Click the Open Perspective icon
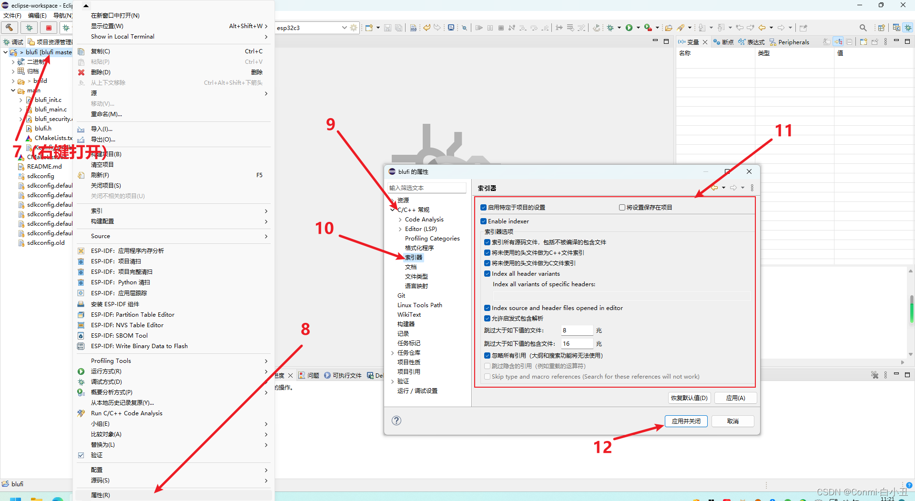 882,28
